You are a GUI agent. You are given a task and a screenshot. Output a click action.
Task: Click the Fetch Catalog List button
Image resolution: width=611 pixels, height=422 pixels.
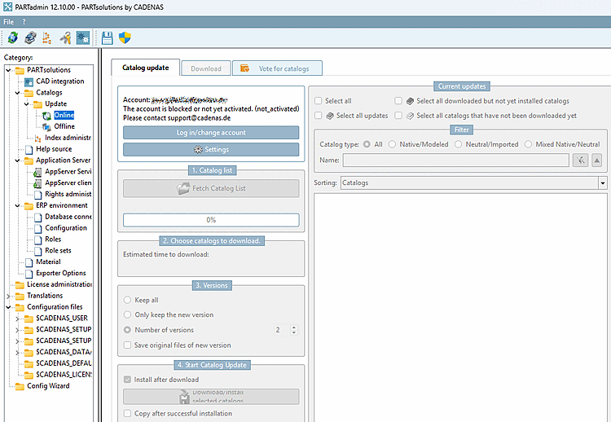point(211,188)
